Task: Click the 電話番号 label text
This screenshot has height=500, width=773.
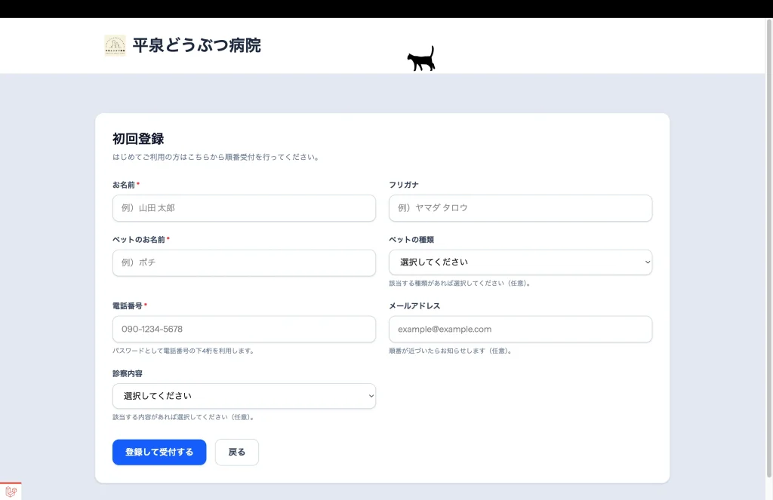Action: click(128, 305)
